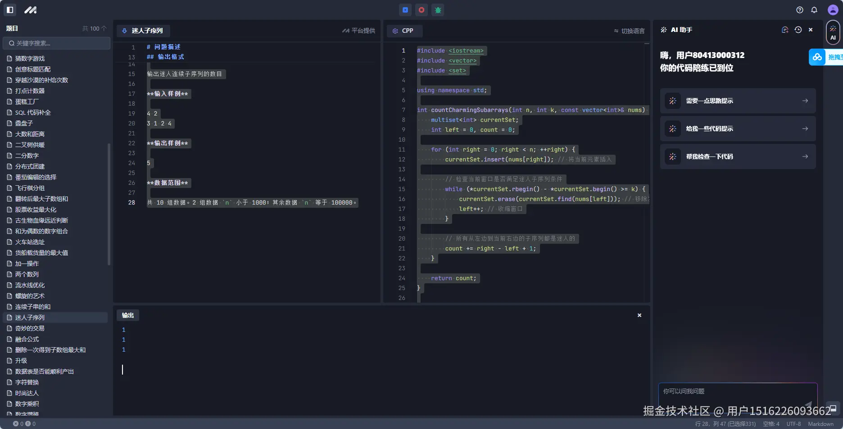
Task: Open the 加一操作 problem
Action: tap(55, 264)
